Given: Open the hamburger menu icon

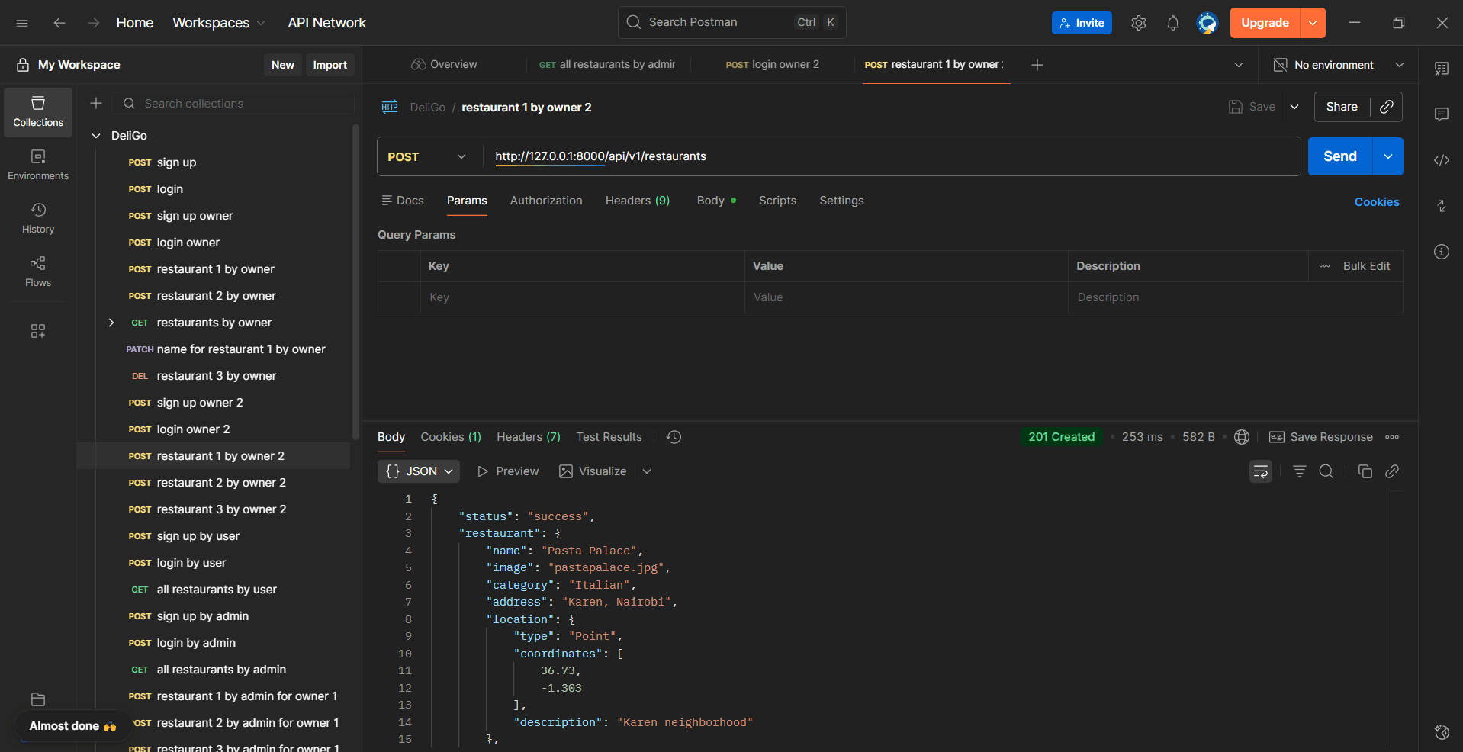Looking at the screenshot, I should click(x=22, y=23).
